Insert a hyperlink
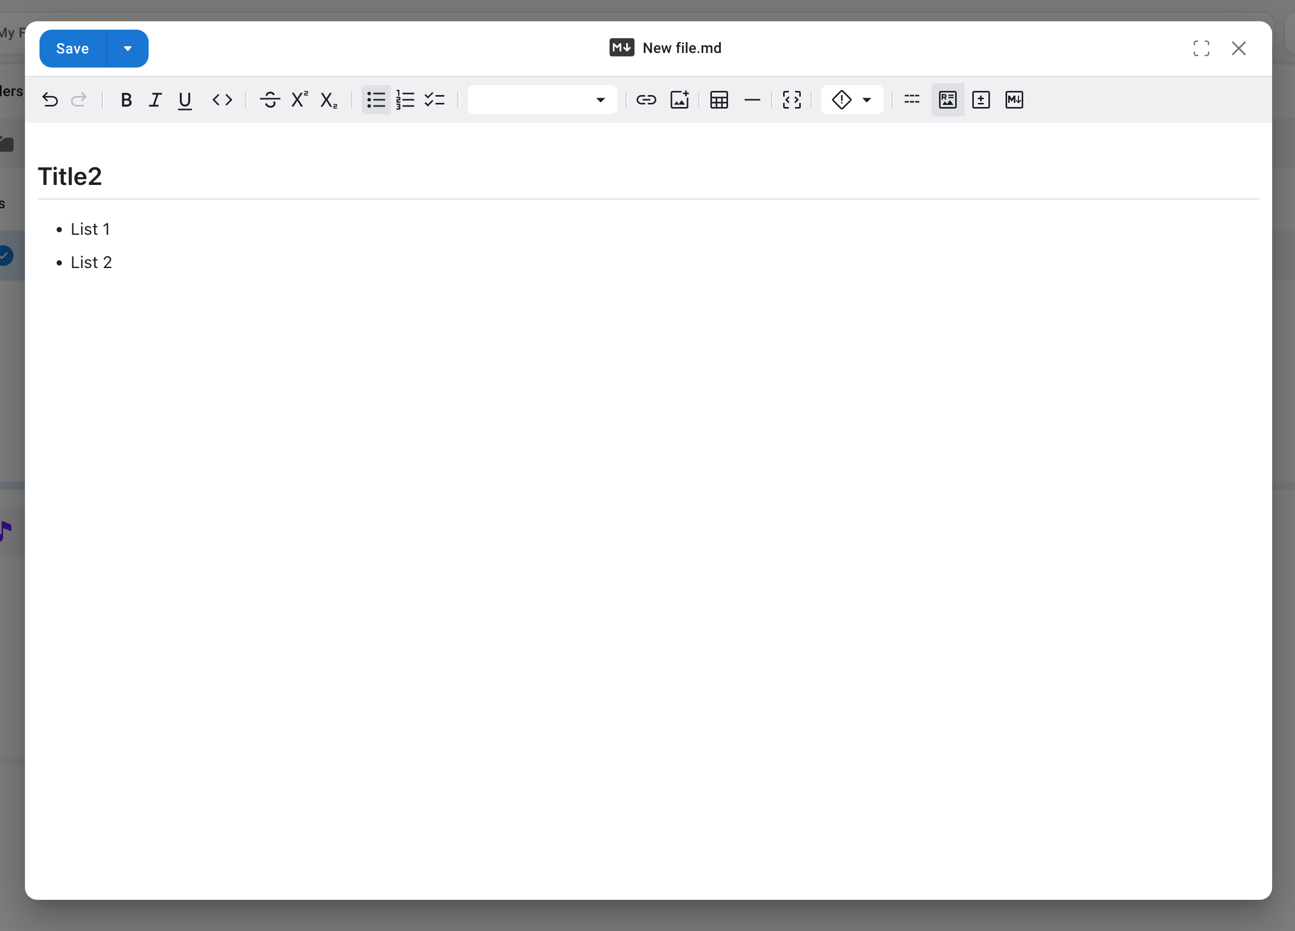Screen dimensions: 1295x931 point(646,99)
